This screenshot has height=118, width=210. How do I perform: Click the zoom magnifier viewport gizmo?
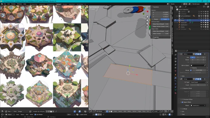pyautogui.click(x=147, y=17)
